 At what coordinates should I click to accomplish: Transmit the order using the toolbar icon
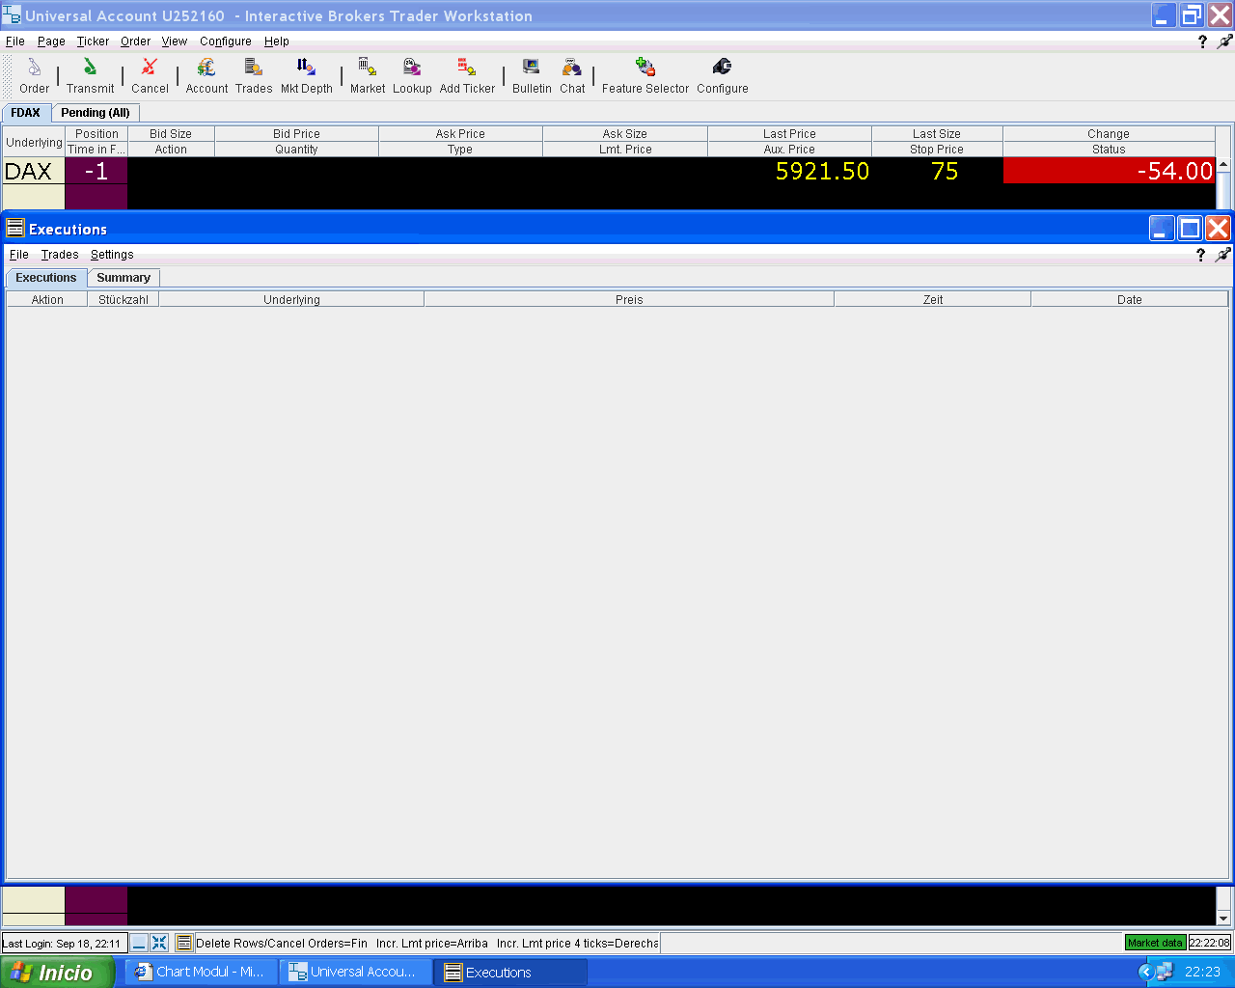click(90, 75)
